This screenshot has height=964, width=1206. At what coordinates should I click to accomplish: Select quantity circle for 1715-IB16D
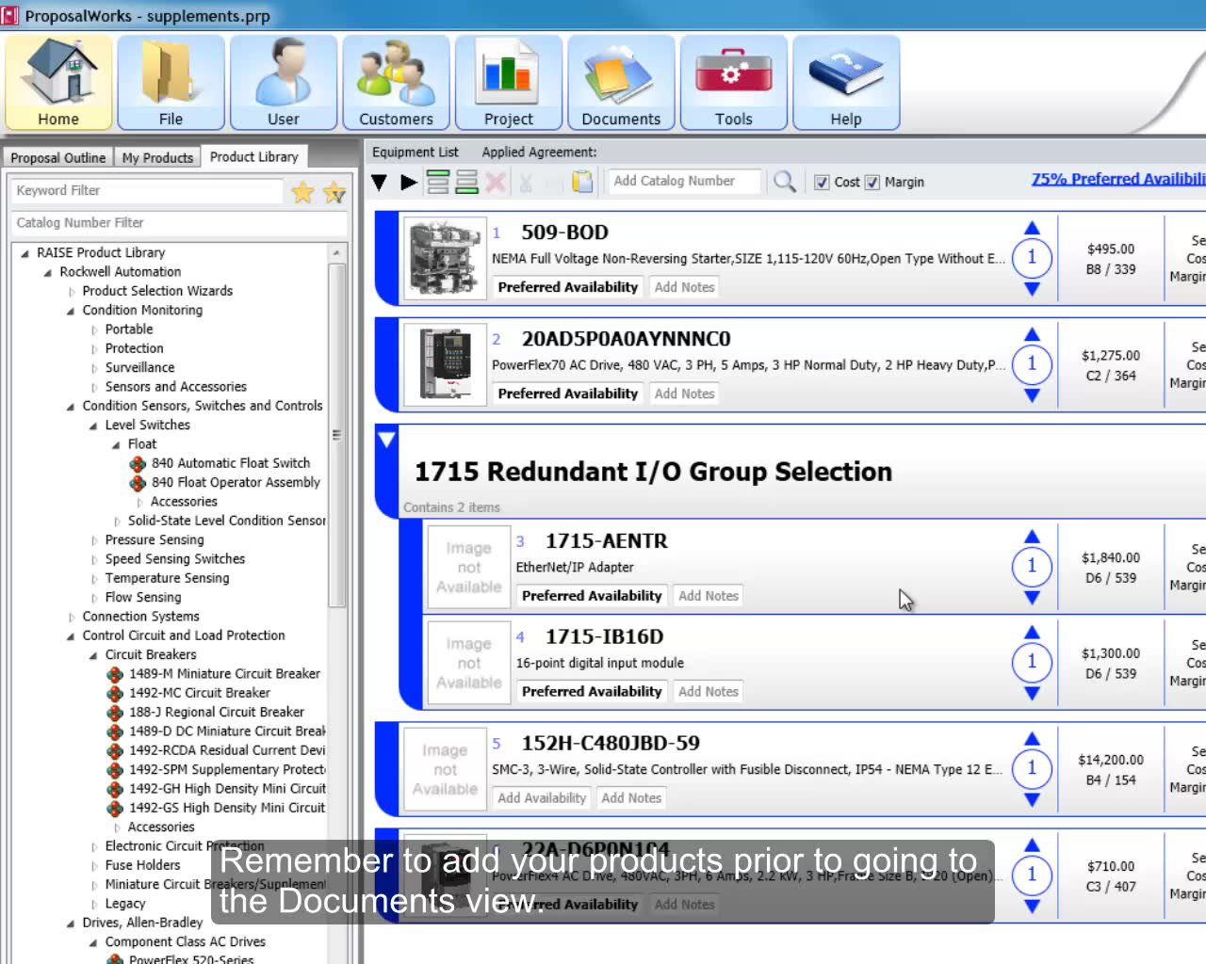click(x=1032, y=662)
